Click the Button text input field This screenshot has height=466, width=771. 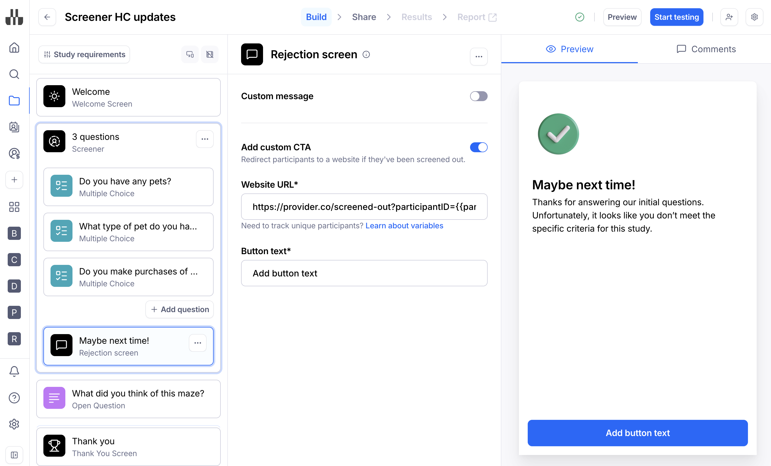(364, 273)
